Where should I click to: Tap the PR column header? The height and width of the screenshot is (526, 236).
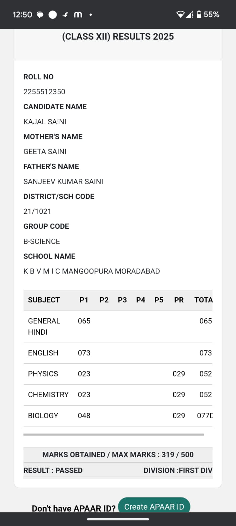click(x=179, y=300)
